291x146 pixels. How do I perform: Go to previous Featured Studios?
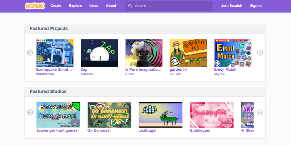(x=30, y=112)
